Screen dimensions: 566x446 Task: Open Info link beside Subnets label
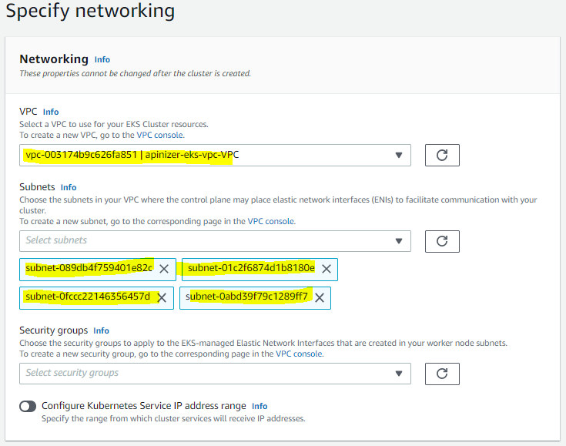coord(69,187)
